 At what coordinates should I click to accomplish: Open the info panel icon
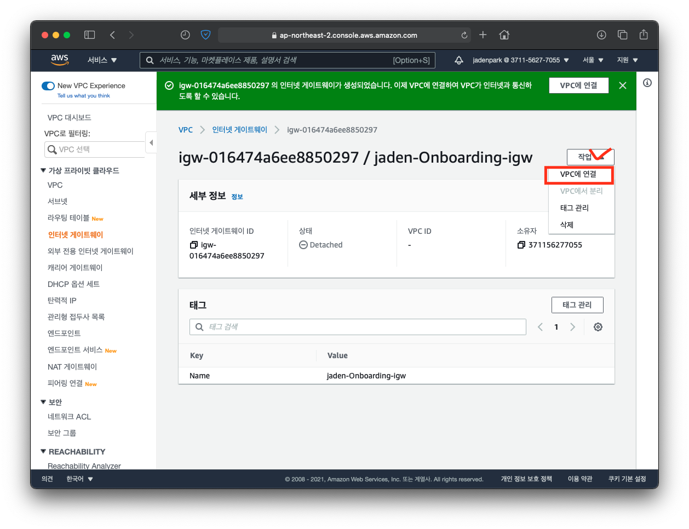click(647, 83)
